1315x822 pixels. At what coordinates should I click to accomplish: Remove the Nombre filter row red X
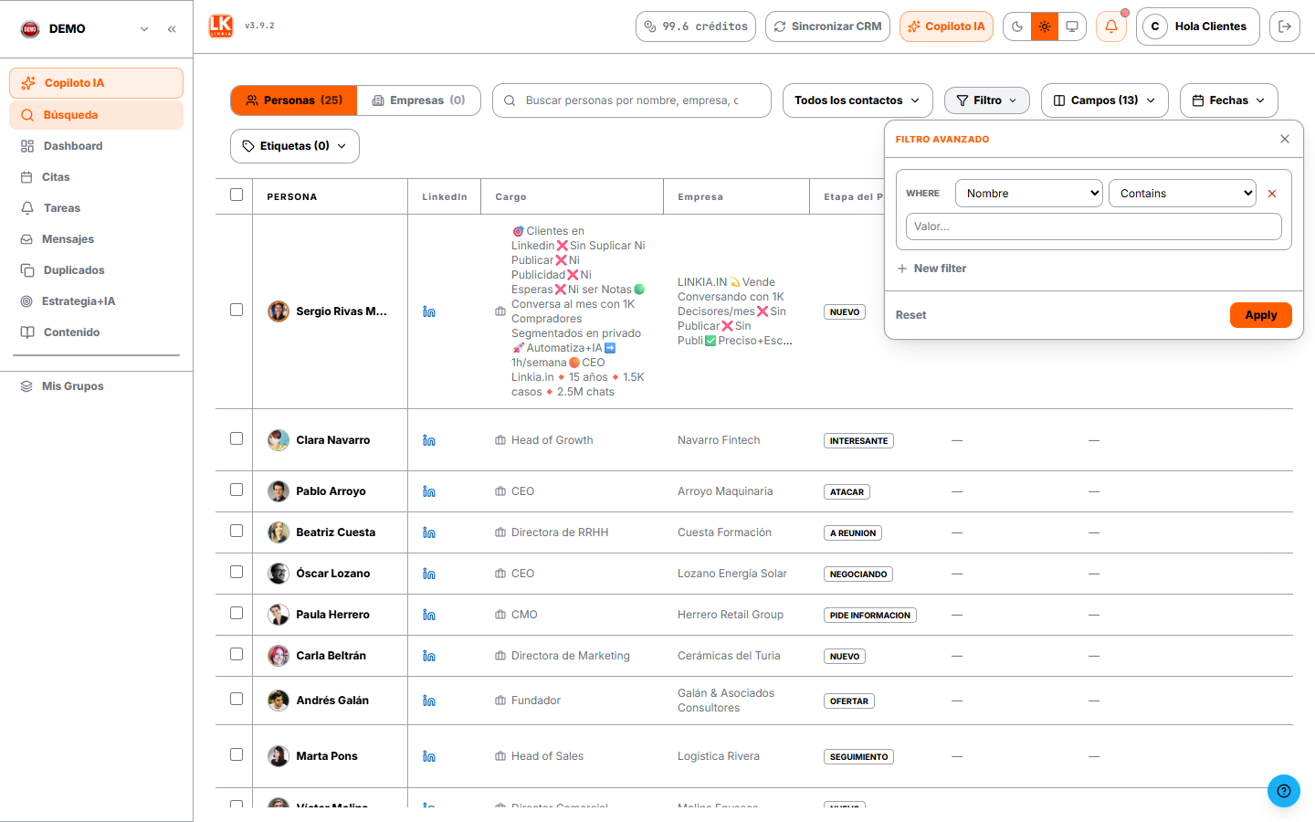click(x=1272, y=194)
